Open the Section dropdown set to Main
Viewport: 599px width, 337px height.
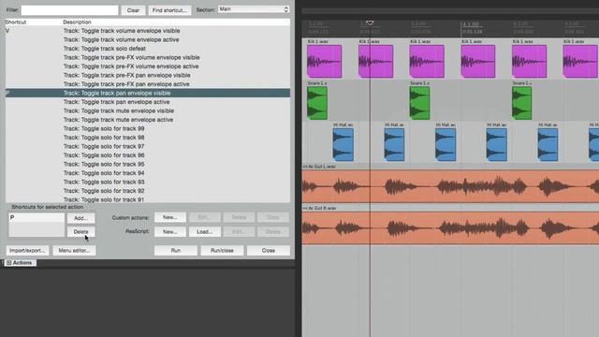click(x=254, y=9)
